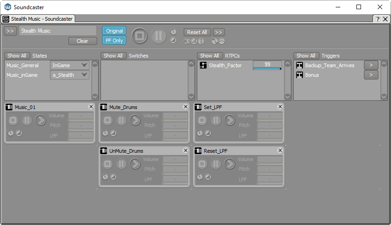Click the main Stop All transport button
Screen dimensions: 391x225
(x=140, y=36)
